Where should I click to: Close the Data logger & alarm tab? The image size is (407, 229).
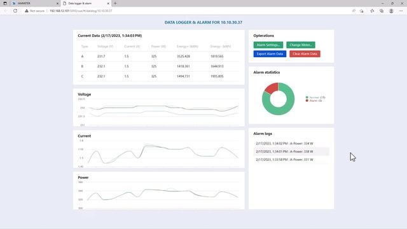[x=108, y=3]
